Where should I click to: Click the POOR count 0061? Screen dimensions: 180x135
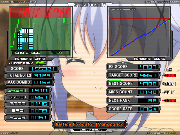39,118
